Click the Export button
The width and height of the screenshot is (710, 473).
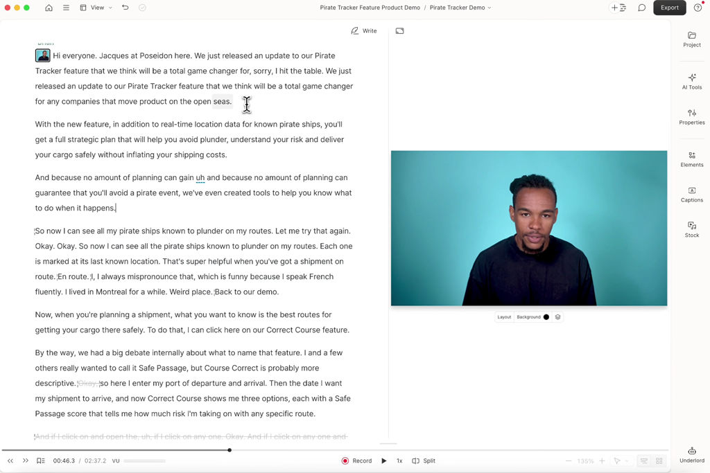[669, 8]
